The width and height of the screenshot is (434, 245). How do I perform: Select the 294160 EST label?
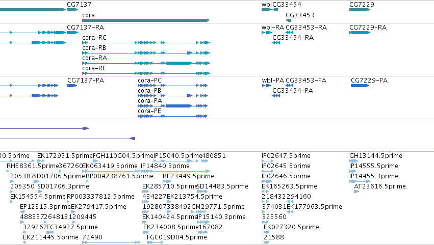[x=298, y=197]
